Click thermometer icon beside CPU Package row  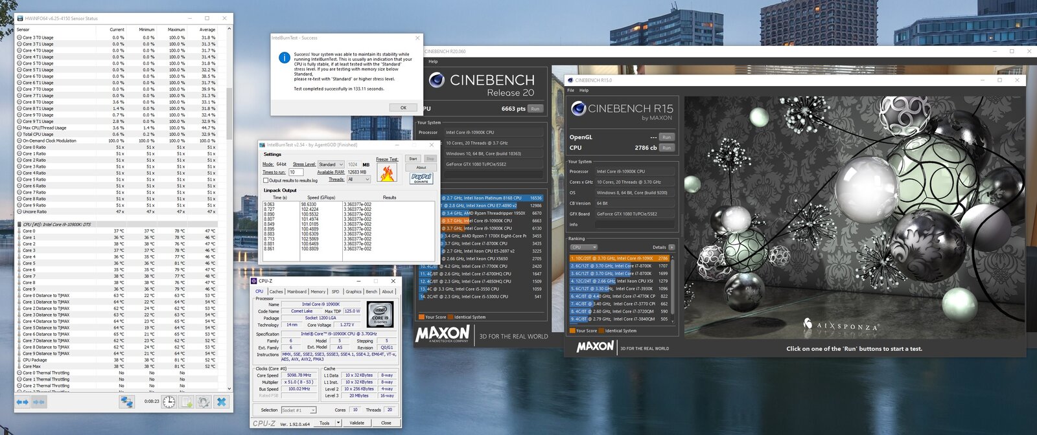pos(19,360)
